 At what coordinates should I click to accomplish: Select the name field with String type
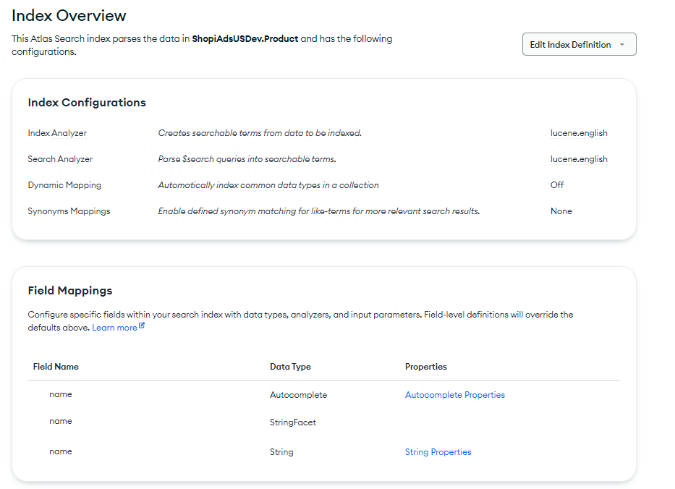[x=61, y=451]
